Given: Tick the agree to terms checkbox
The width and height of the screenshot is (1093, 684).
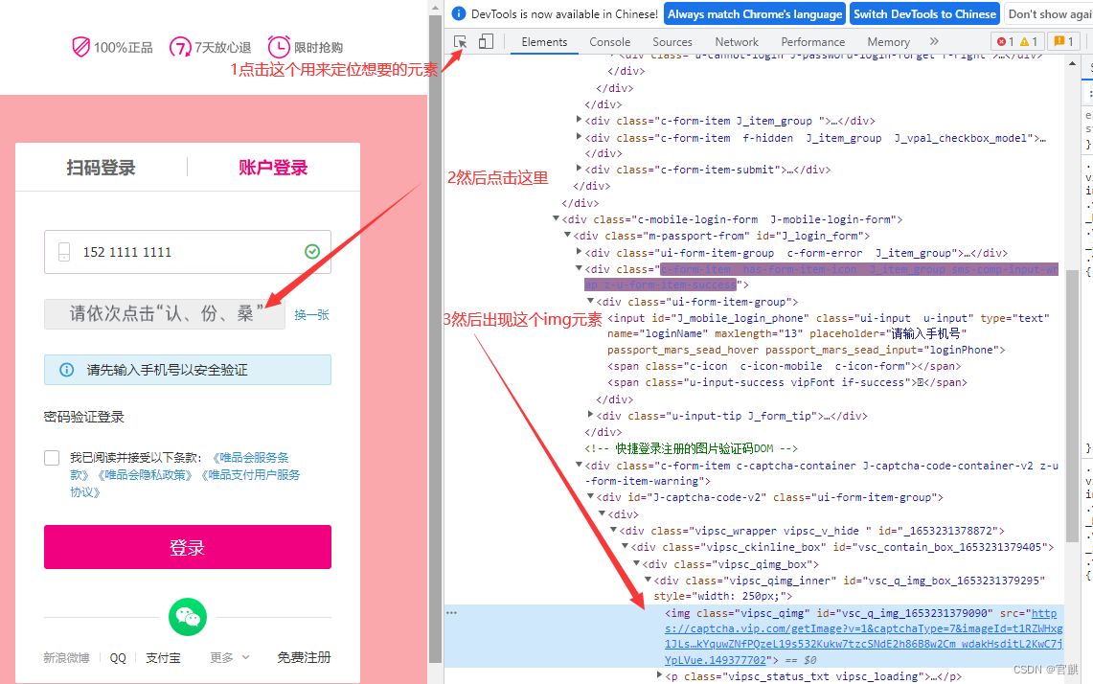Looking at the screenshot, I should pos(52,458).
